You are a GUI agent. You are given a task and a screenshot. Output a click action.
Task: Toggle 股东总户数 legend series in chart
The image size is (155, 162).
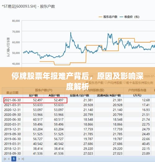pos(108,17)
